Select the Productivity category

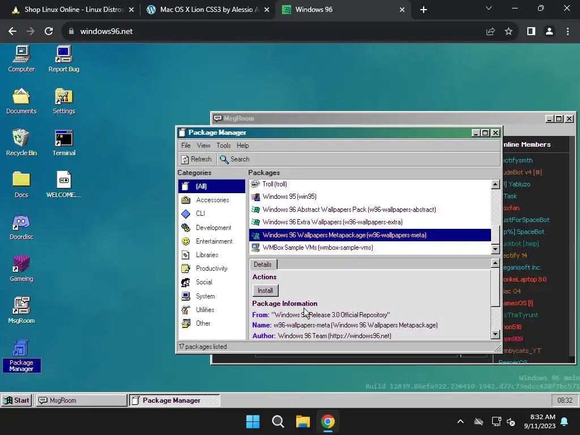(212, 268)
